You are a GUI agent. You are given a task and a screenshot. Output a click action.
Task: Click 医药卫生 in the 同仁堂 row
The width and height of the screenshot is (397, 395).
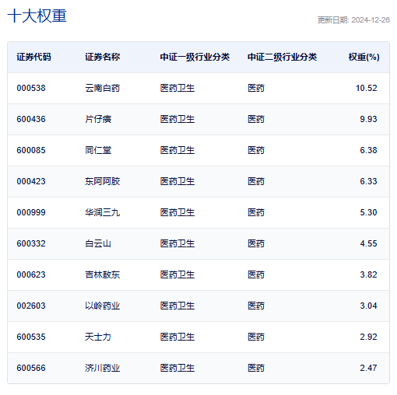[177, 150]
